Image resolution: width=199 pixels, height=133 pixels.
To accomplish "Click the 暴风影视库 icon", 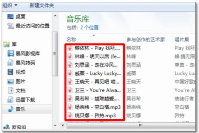I will click(11, 53).
